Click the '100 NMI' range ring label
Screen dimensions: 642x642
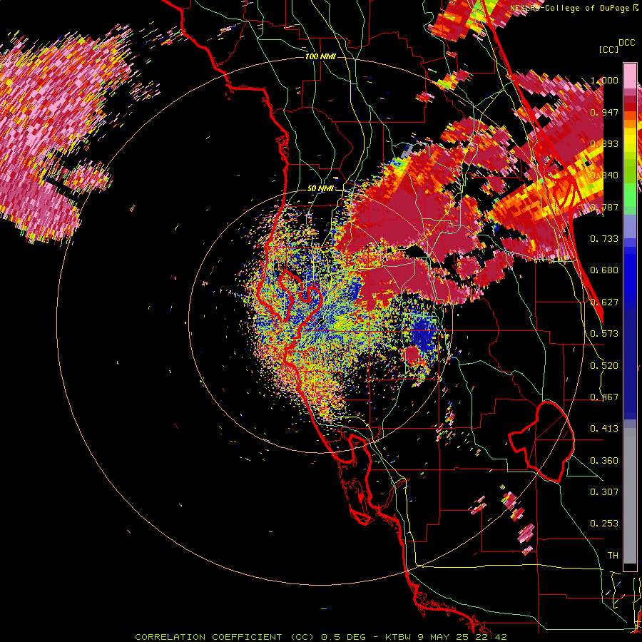coord(320,56)
